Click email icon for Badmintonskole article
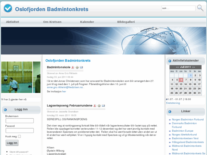The image size is (207, 155). [x=81, y=67]
